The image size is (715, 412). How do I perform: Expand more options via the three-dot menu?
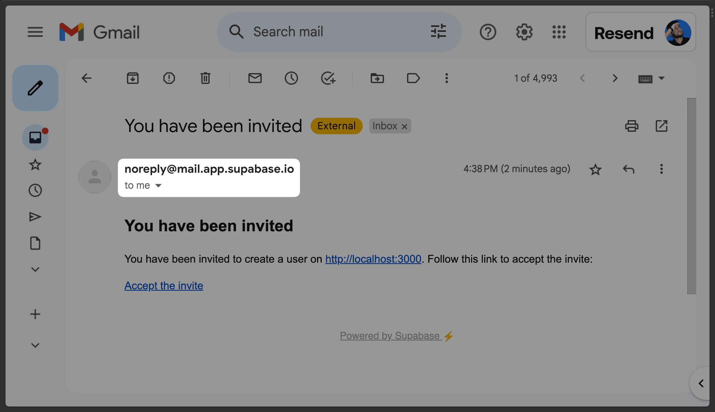pyautogui.click(x=446, y=78)
